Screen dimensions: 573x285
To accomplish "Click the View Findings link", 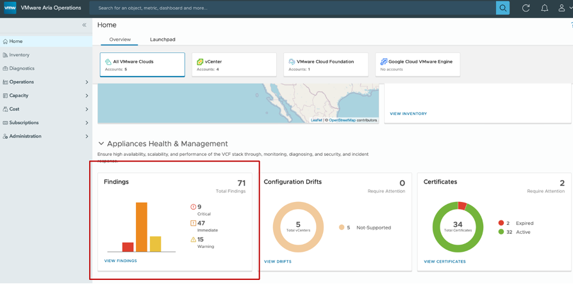I will pyautogui.click(x=120, y=261).
